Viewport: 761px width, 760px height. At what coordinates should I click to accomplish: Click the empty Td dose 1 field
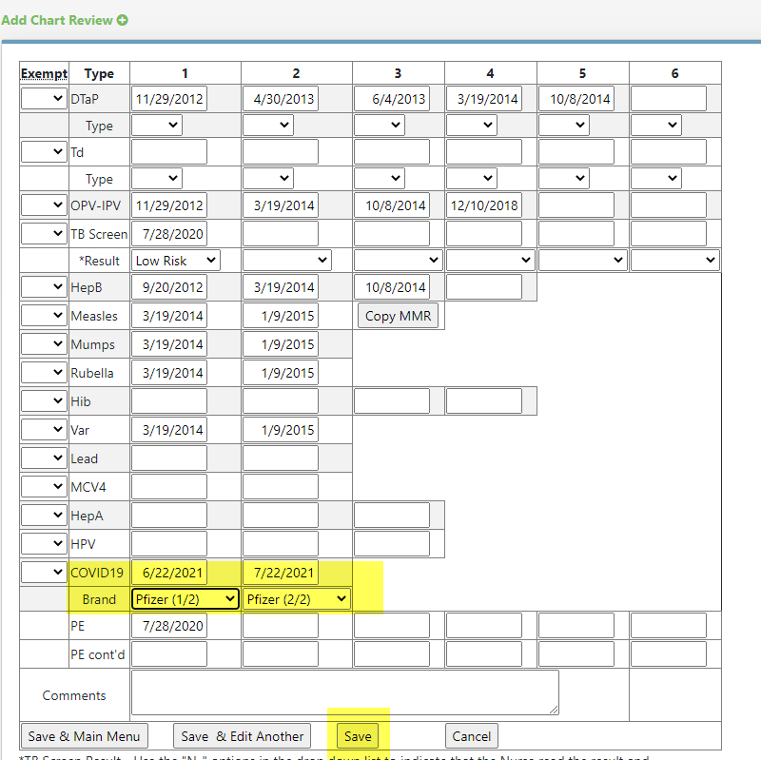click(169, 152)
